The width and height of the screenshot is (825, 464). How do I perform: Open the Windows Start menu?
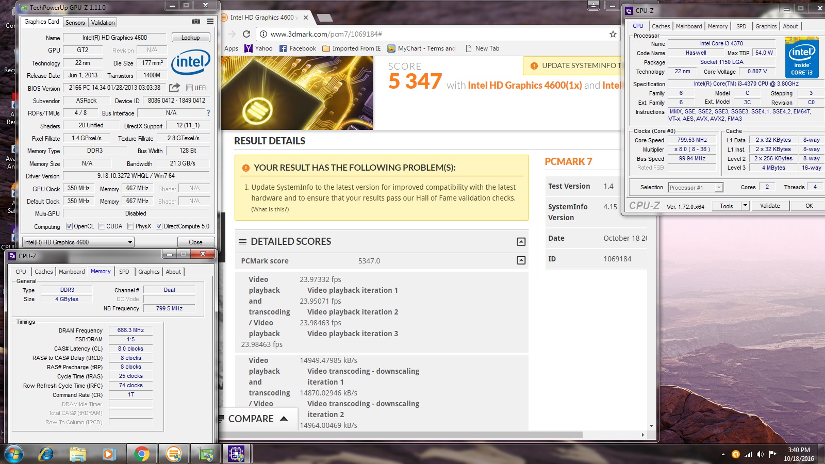(14, 454)
